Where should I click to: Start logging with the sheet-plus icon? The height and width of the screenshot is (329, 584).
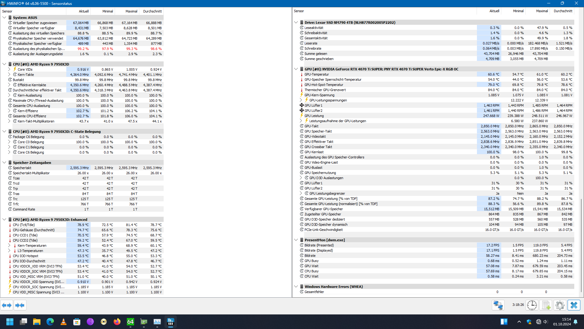(x=546, y=305)
